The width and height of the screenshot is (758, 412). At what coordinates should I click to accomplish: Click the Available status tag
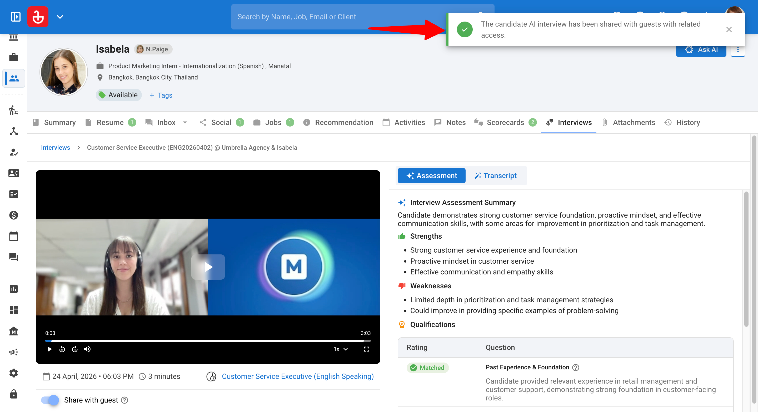(x=119, y=95)
